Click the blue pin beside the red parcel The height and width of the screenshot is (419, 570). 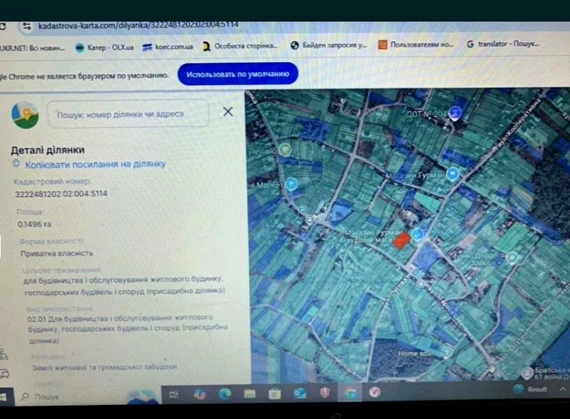tap(418, 234)
